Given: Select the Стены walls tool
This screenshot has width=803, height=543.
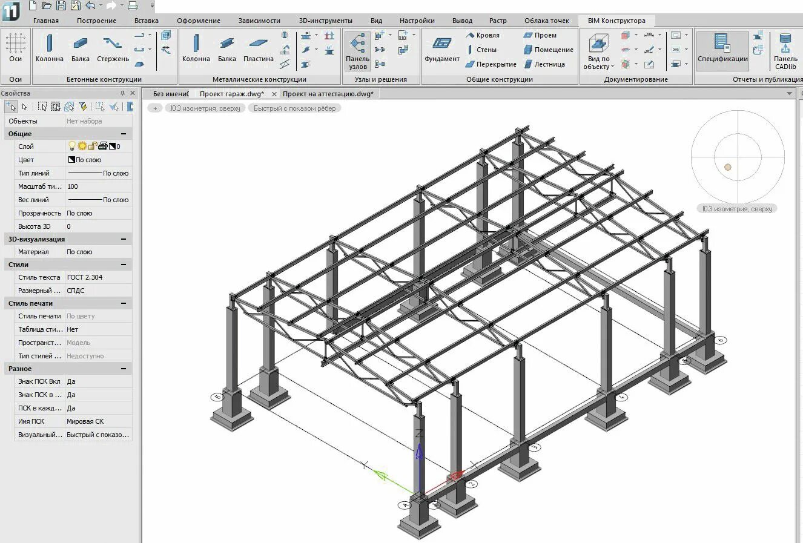Looking at the screenshot, I should click(x=481, y=50).
